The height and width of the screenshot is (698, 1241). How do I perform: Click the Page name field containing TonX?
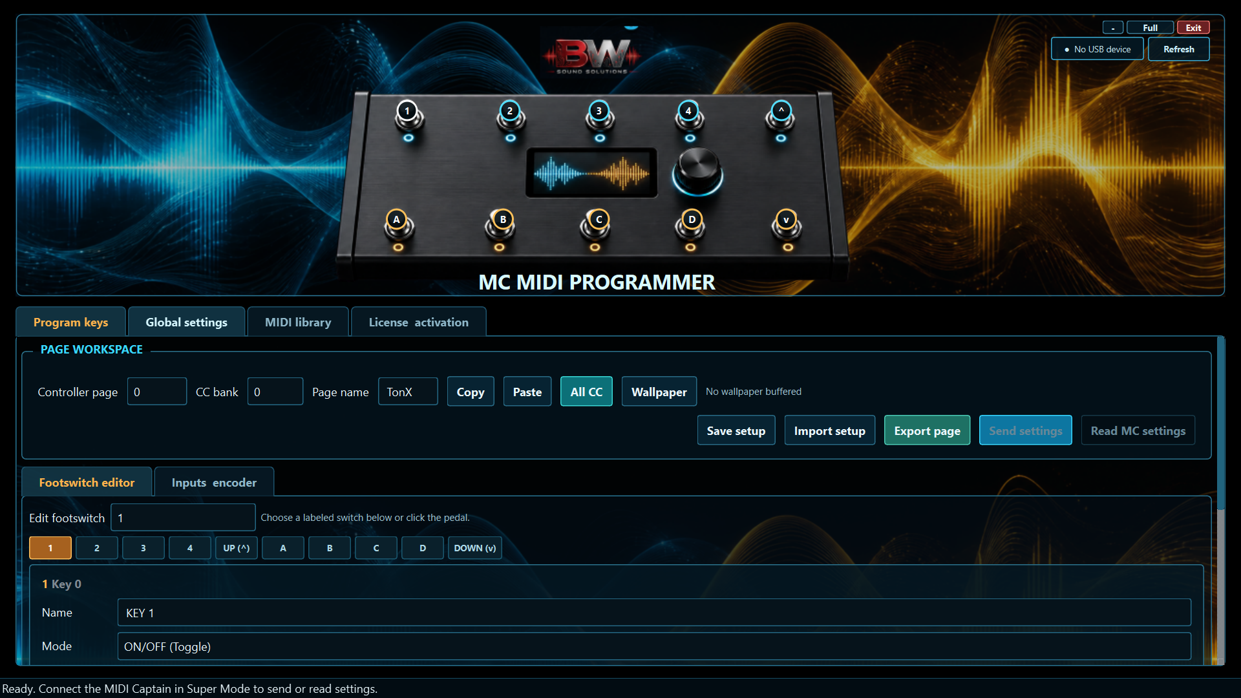coord(408,392)
